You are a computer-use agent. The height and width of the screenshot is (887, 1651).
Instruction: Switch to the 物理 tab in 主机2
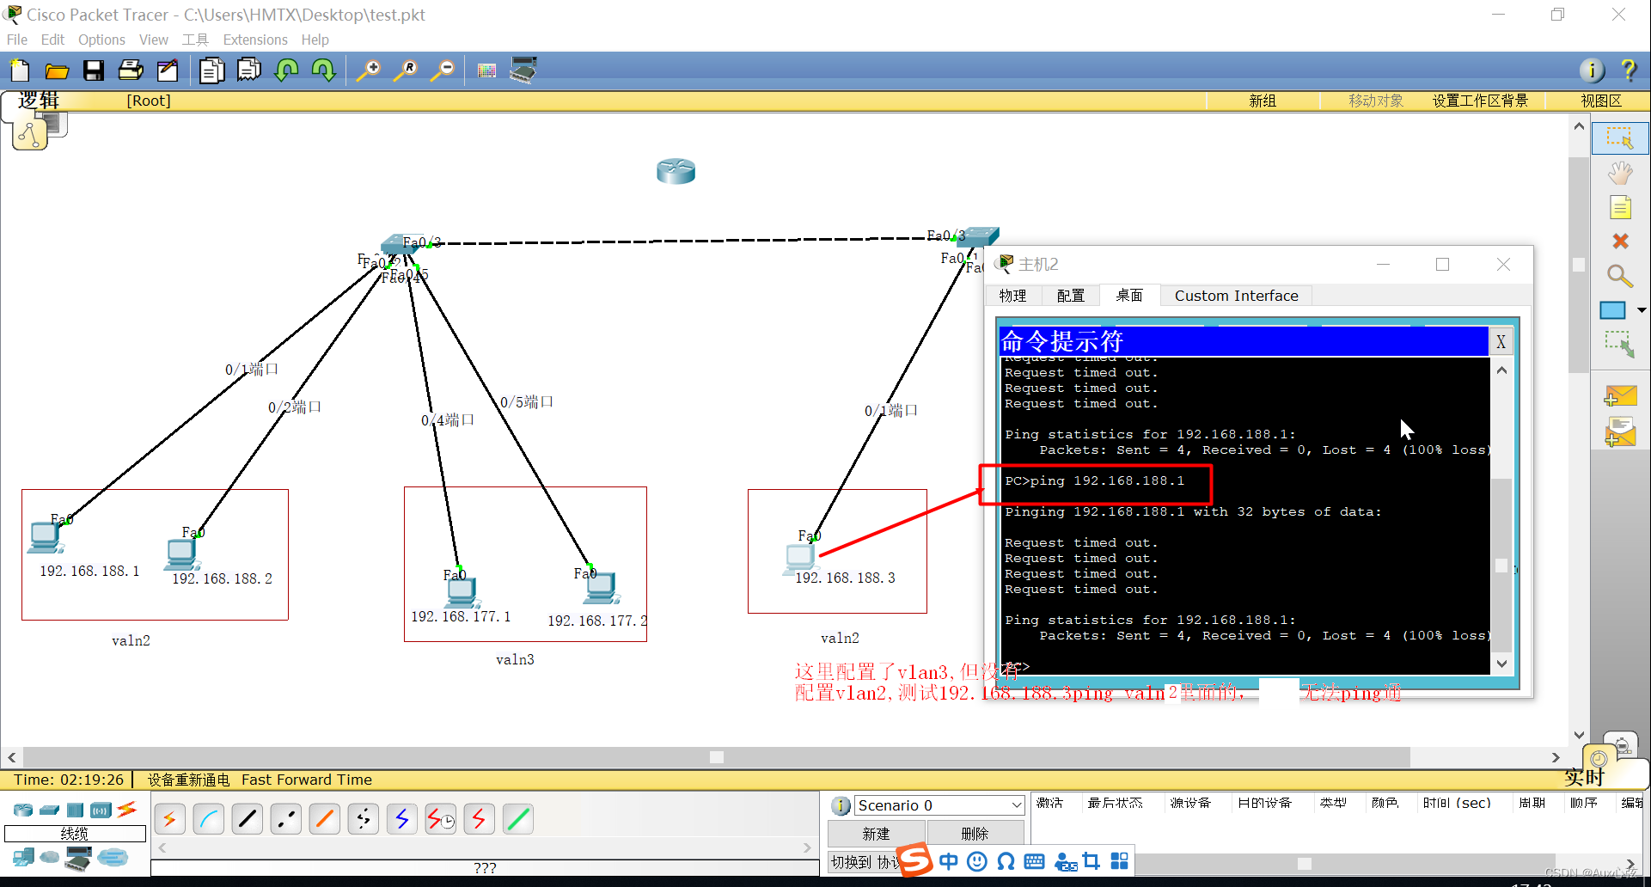[1012, 296]
